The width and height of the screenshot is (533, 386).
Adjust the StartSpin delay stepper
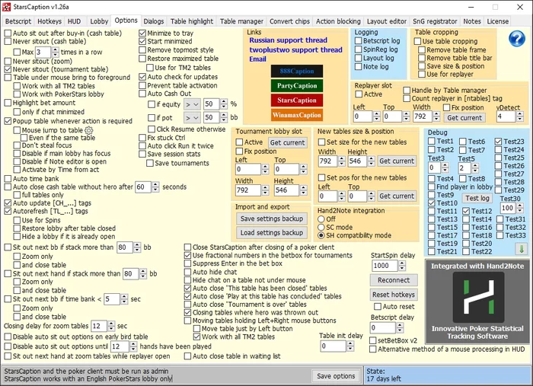coord(402,266)
